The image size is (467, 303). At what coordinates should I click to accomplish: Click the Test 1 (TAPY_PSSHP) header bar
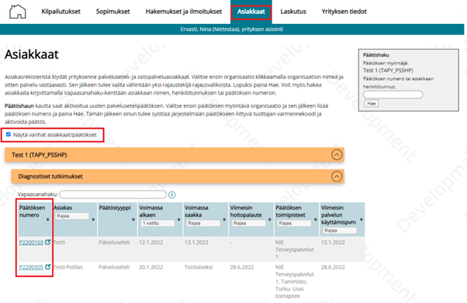point(175,155)
